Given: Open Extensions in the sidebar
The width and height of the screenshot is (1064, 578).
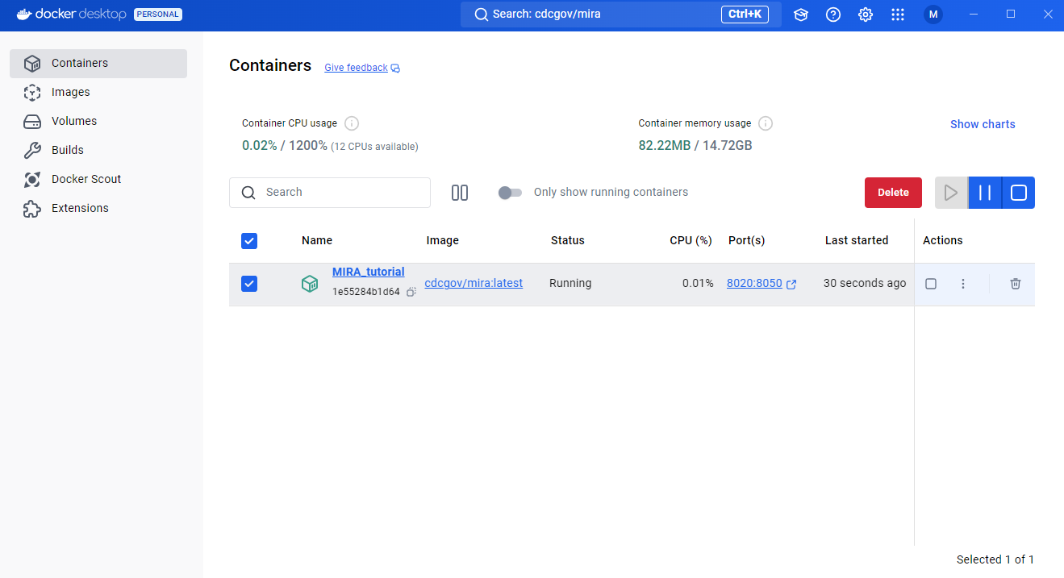Looking at the screenshot, I should click(x=98, y=209).
